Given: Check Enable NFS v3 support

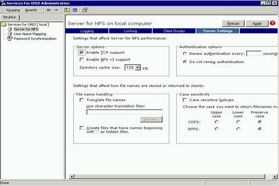Looking at the screenshot, I should click(x=82, y=60).
